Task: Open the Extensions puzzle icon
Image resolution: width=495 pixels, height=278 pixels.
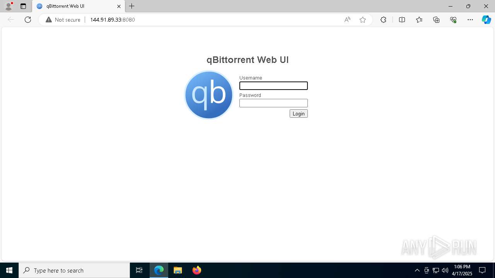Action: [383, 20]
